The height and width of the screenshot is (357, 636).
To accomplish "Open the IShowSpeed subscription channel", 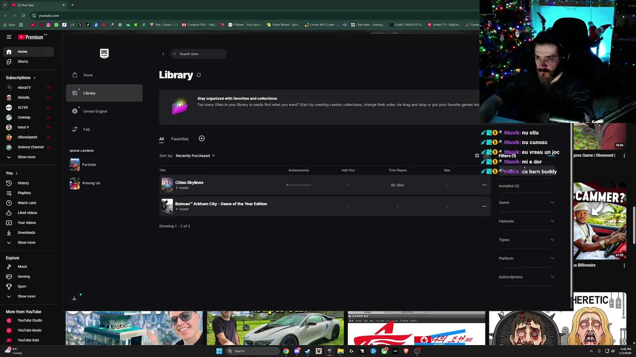I will [28, 137].
